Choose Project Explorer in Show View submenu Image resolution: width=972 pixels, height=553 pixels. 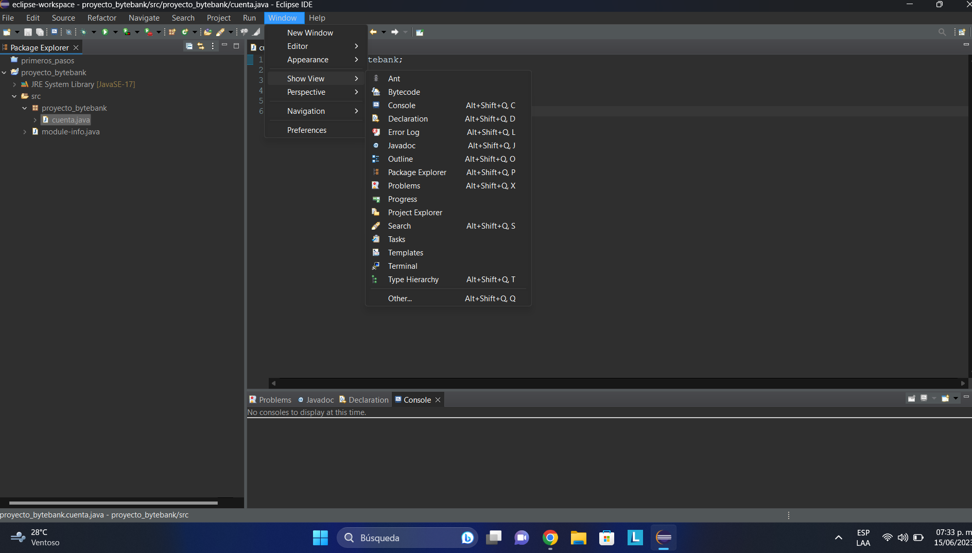(448, 213)
